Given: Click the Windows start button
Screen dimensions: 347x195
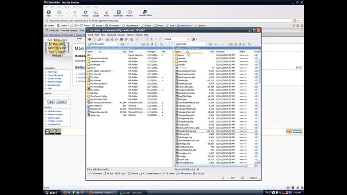Looking at the screenshot, I should [52, 193].
